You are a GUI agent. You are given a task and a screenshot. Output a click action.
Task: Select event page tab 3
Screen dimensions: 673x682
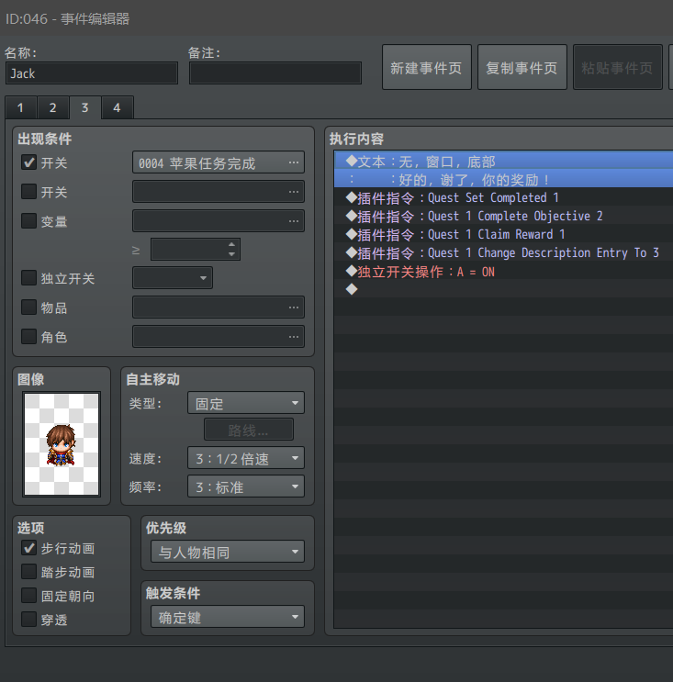click(x=85, y=107)
